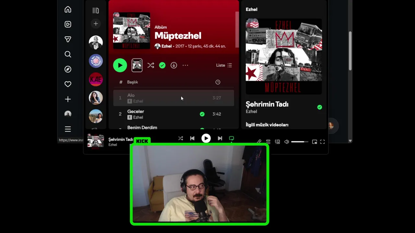Screen dimensions: 415x233
Task: Toggle album saved checkmark in action row
Action: (x=162, y=65)
